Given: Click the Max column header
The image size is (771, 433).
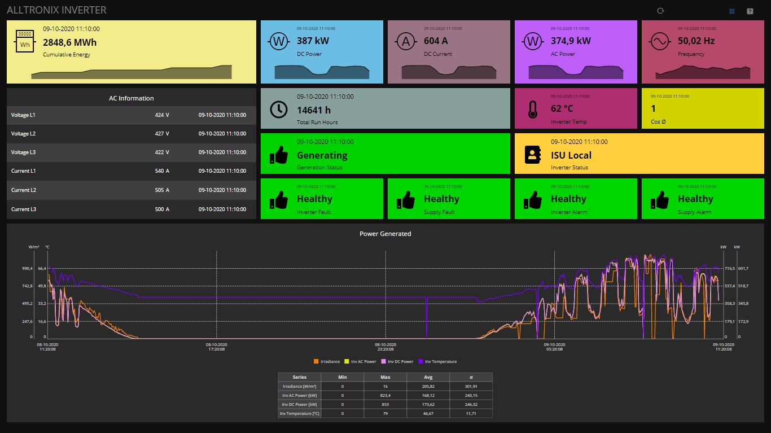Looking at the screenshot, I should 385,377.
